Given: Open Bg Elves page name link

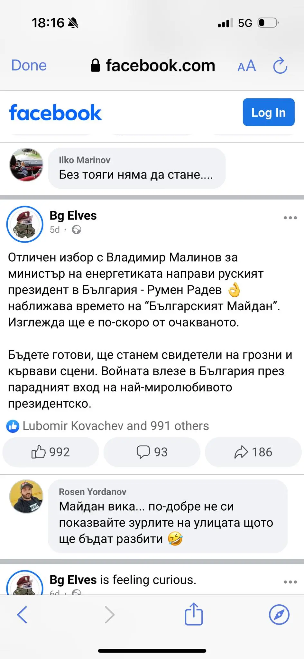Looking at the screenshot, I should [73, 216].
